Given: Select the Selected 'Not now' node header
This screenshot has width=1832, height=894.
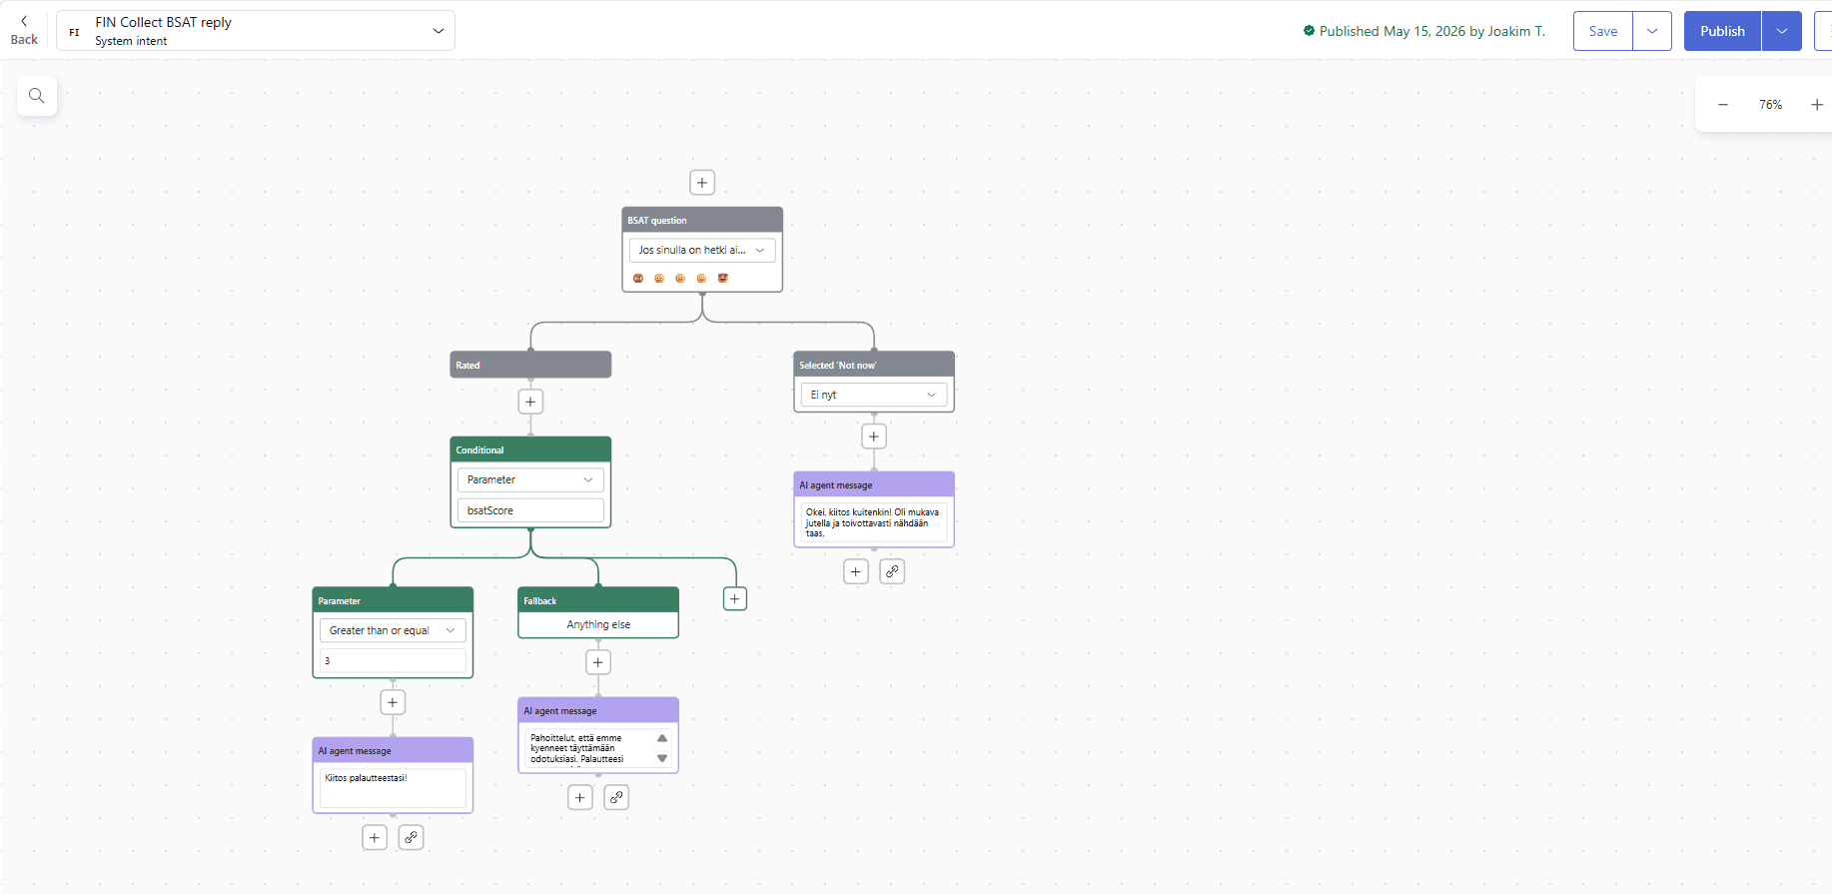Looking at the screenshot, I should (874, 366).
